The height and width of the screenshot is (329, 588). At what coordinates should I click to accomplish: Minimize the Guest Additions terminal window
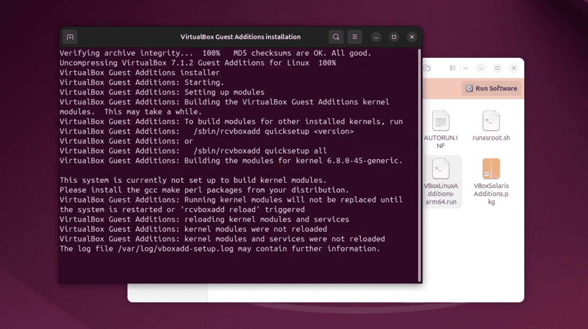pyautogui.click(x=376, y=37)
